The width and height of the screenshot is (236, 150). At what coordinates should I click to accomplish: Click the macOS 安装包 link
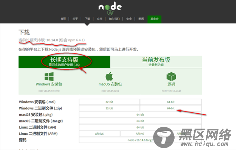110,84
